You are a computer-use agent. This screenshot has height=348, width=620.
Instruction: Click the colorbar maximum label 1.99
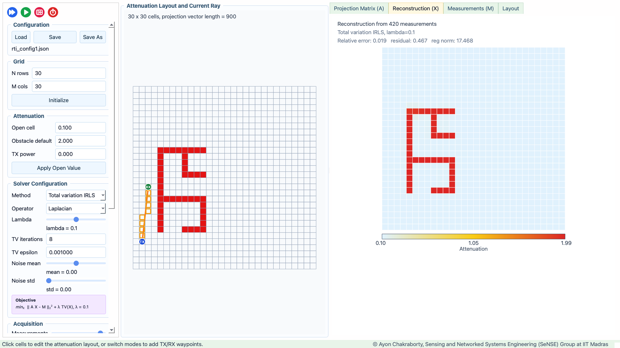pyautogui.click(x=566, y=243)
